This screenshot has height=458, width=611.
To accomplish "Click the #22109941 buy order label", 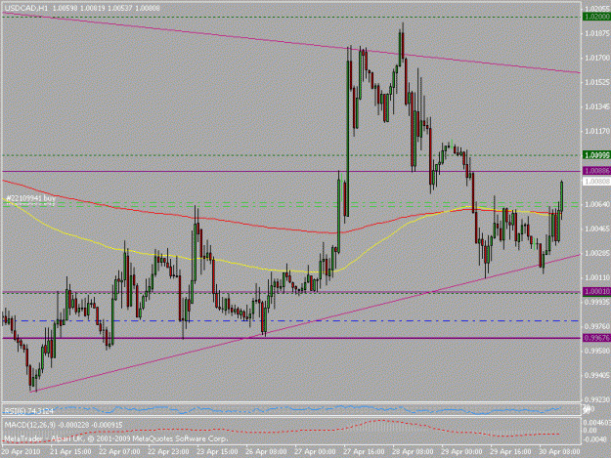I will tap(30, 198).
